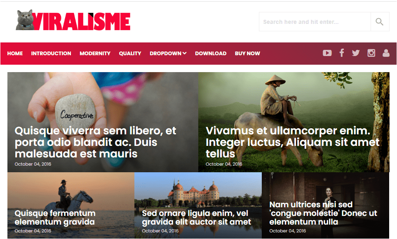This screenshot has width=397, height=239.
Task: Open the Quality menu item
Action: coord(130,54)
